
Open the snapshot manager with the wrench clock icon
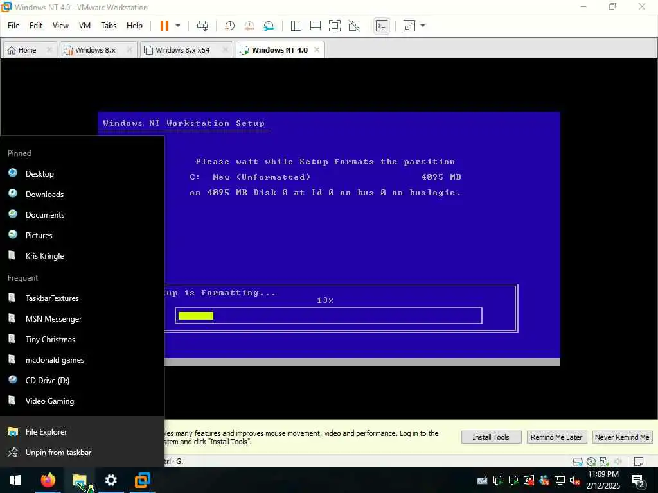pos(269,26)
